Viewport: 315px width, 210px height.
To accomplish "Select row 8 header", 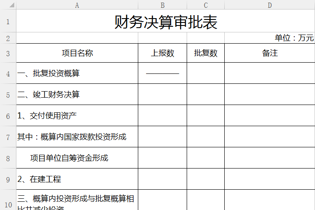I will [8, 158].
